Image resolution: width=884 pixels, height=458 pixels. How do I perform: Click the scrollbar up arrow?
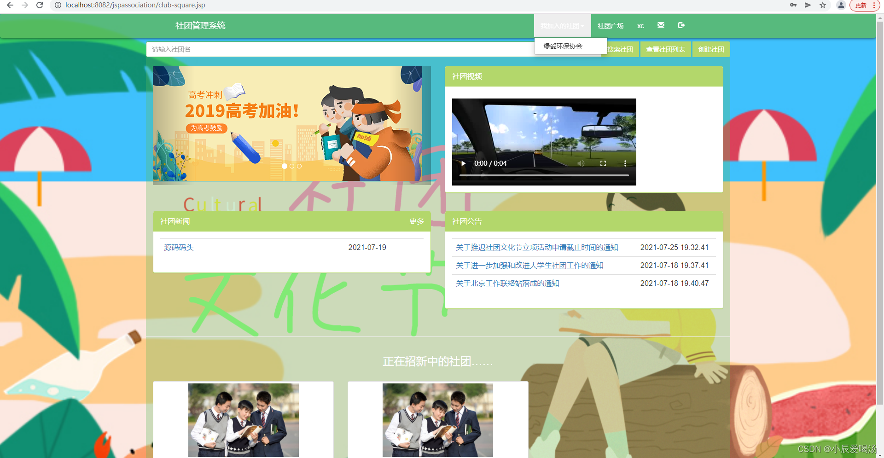pos(880,17)
